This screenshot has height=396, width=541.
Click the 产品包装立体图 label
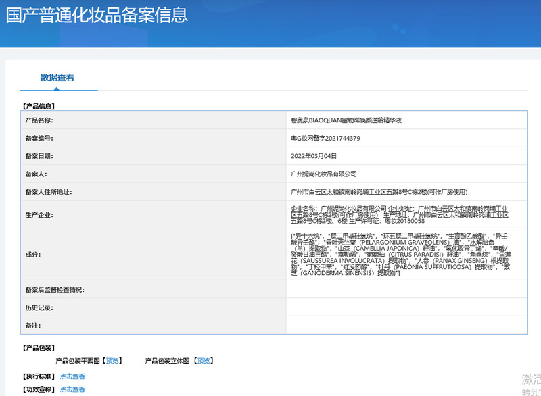[x=167, y=361]
